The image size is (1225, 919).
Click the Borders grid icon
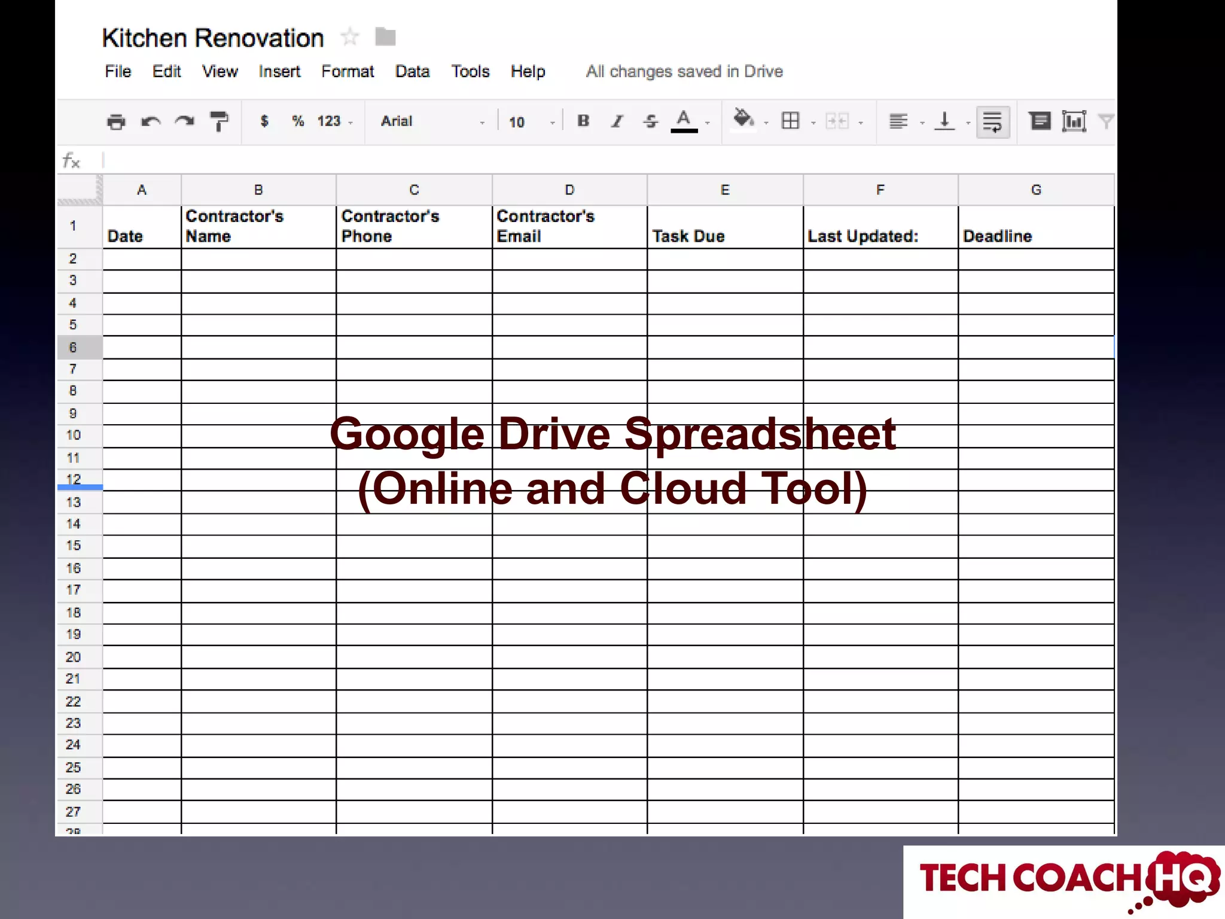[790, 121]
